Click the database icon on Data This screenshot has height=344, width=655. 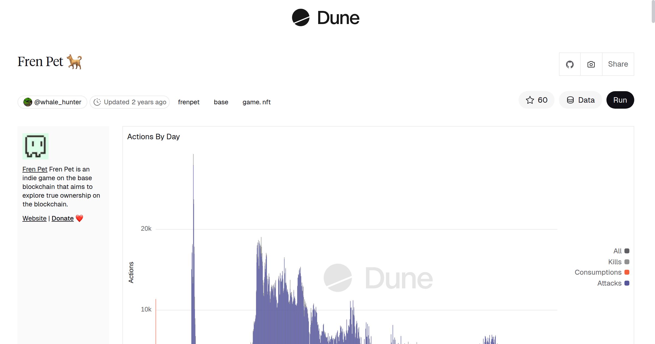click(x=570, y=100)
